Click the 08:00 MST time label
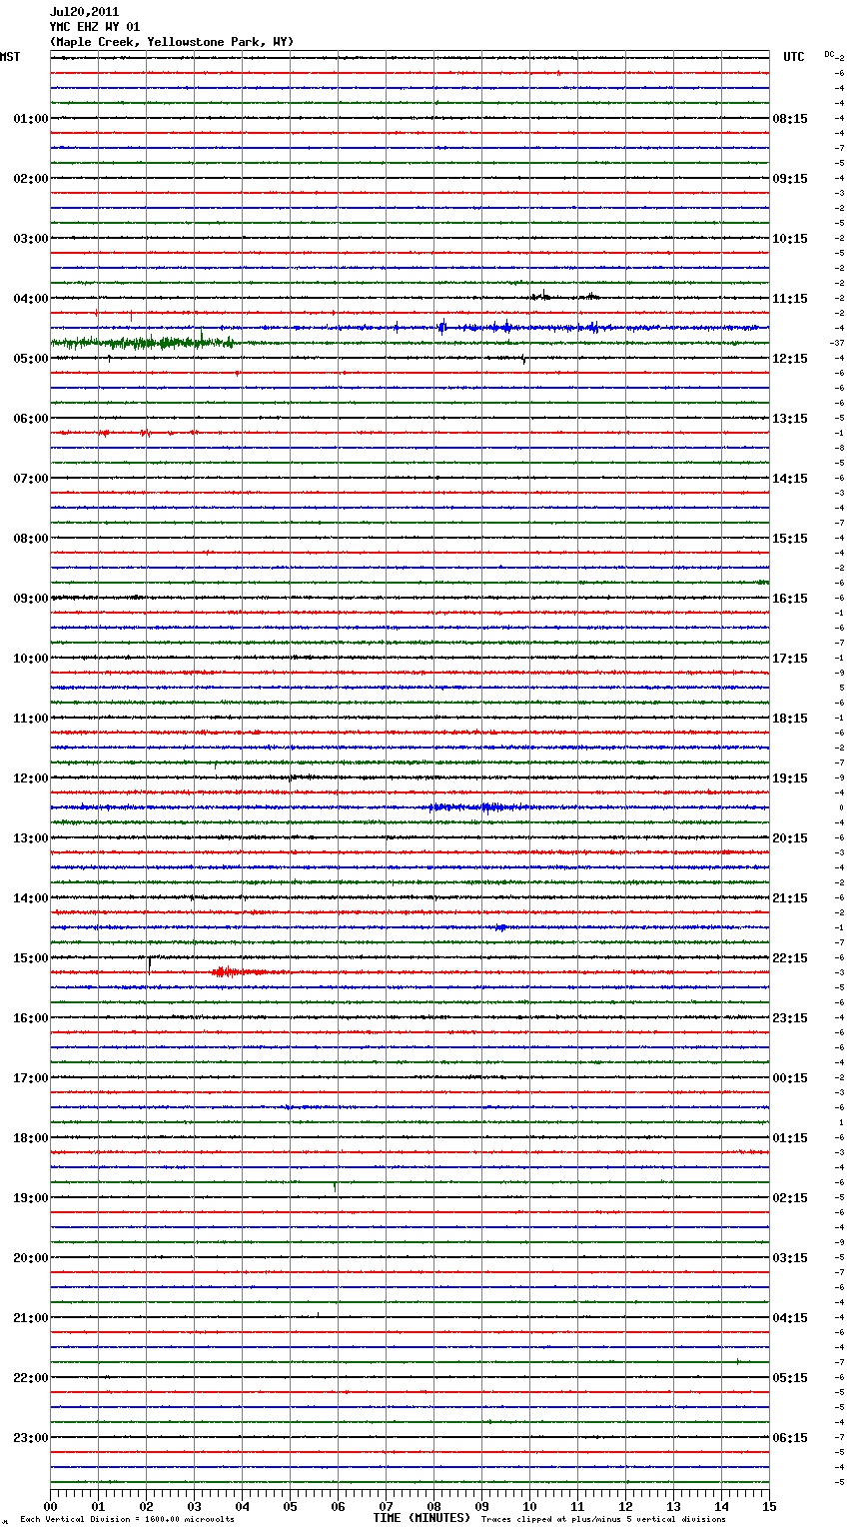Viewport: 849px width, 1533px height. pos(31,539)
